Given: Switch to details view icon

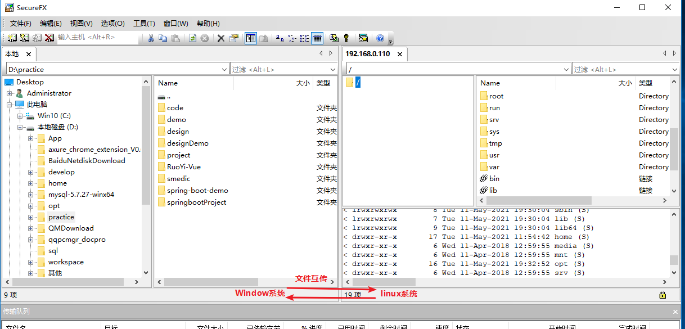Looking at the screenshot, I should [x=317, y=38].
